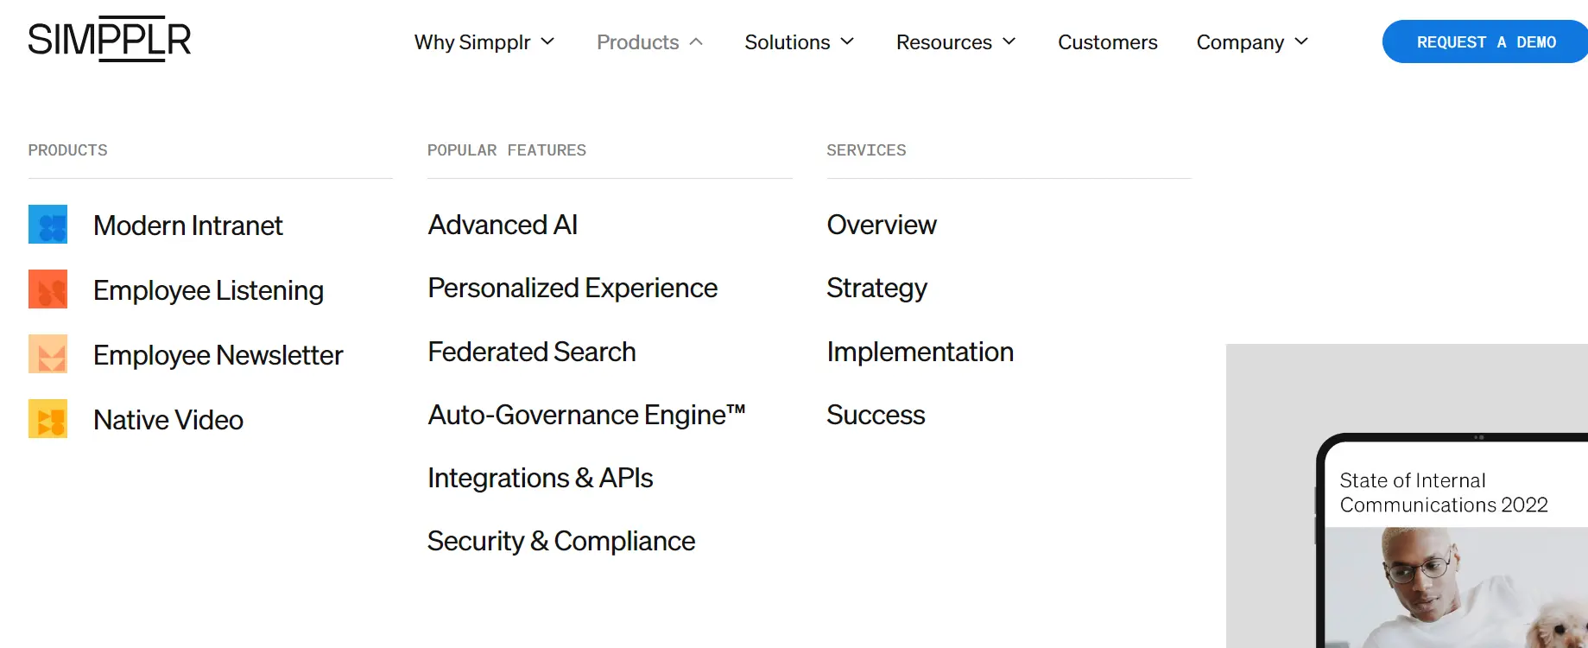Open the Services Overview link
The image size is (1588, 648).
[882, 225]
